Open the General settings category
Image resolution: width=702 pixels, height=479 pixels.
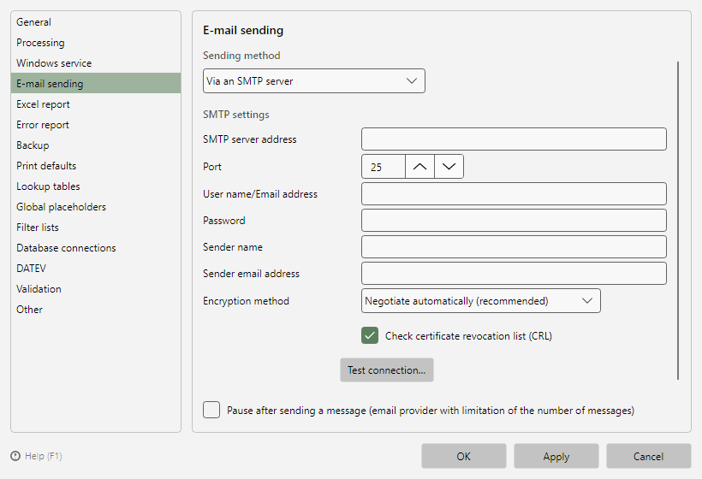pos(96,22)
